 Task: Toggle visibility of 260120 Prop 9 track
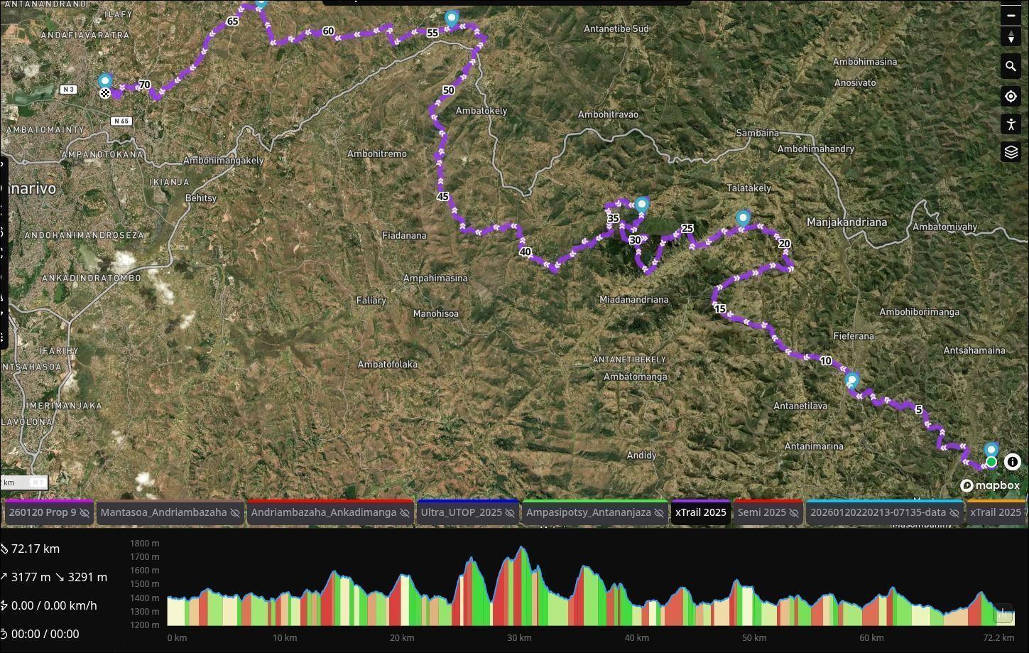pyautogui.click(x=85, y=513)
